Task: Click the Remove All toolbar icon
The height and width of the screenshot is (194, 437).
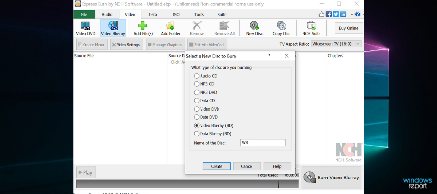Action: point(224,28)
